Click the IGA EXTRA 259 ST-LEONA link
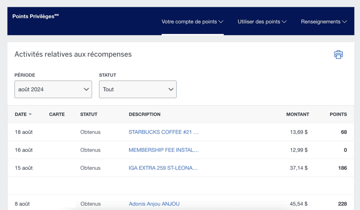The image size is (360, 210). coord(163,168)
